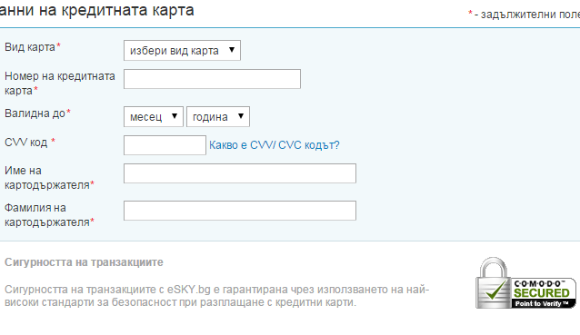Click the eSKY.bg security guarantee paragraph
The height and width of the screenshot is (335, 580).
(216, 296)
